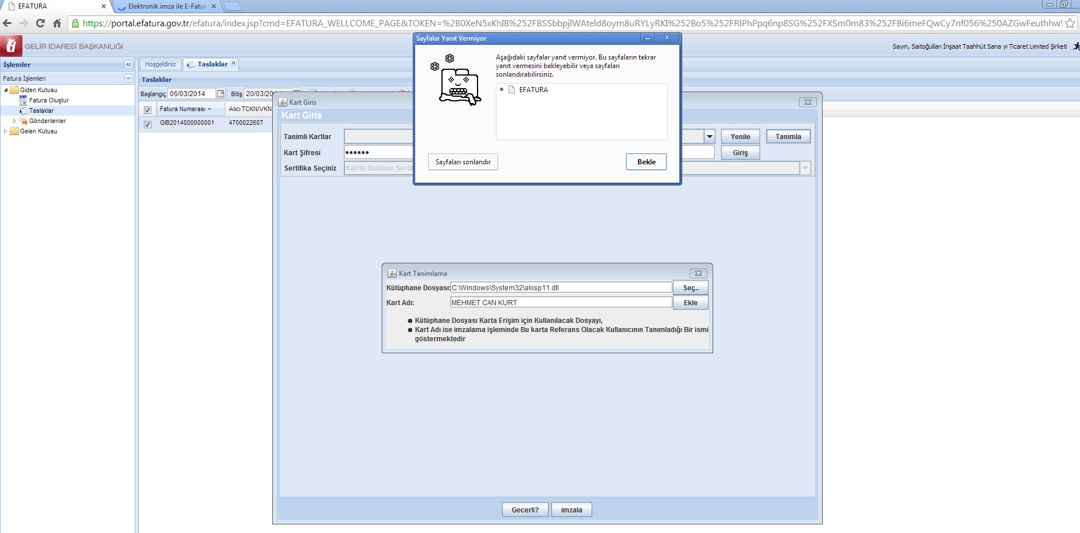
Task: Expand the Gelen Kutusu folder
Action: [x=6, y=132]
